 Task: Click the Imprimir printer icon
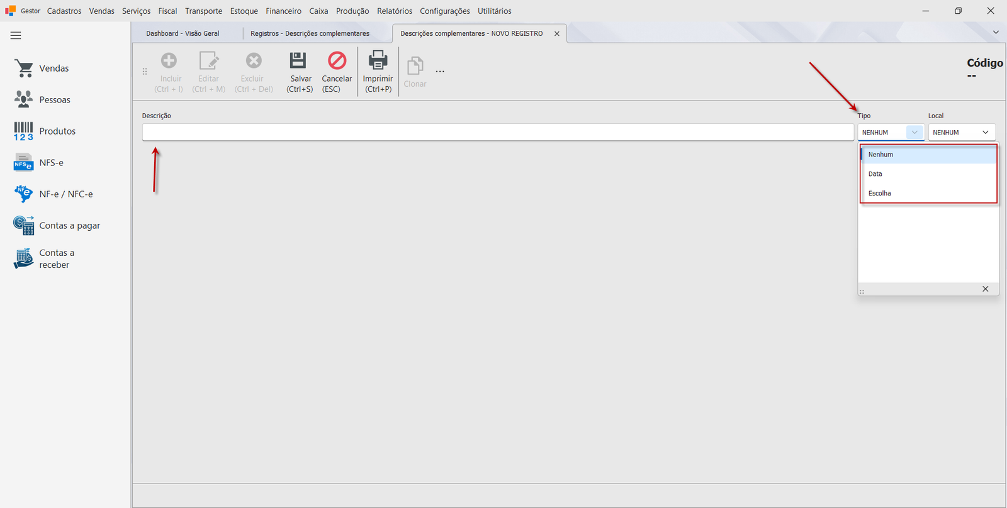pos(378,60)
